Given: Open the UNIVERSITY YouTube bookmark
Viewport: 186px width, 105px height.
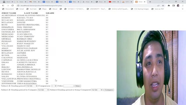Looking at the screenshot, I should click(x=96, y=9).
